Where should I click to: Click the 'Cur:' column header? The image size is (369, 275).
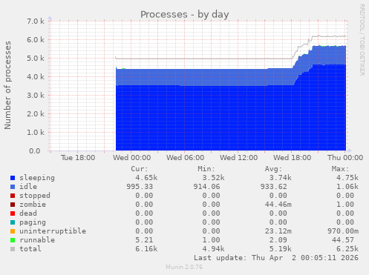140,169
